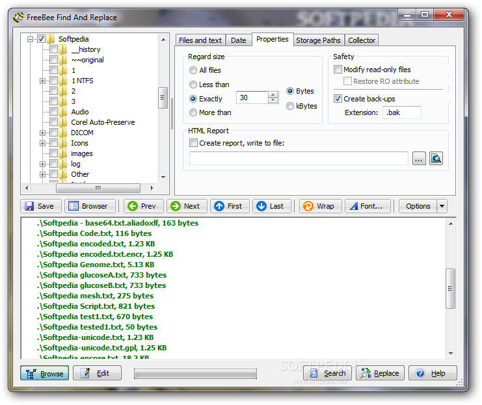Open the Options dropdown arrow
The height and width of the screenshot is (405, 482).
442,206
